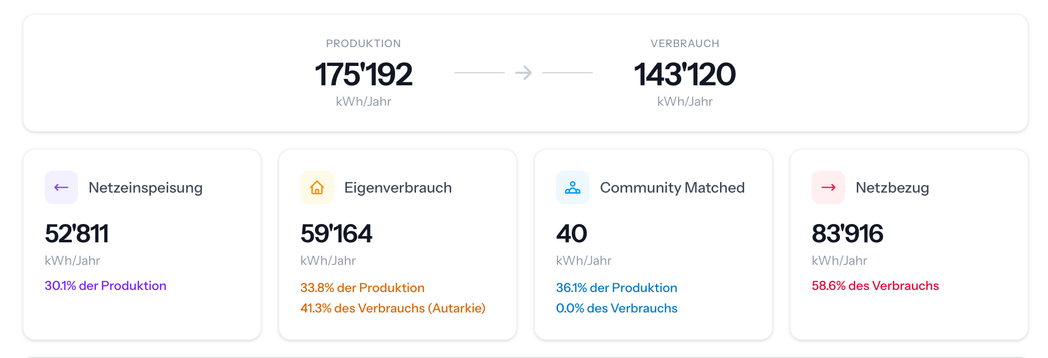
Task: Select the VERBRAUCH label
Action: 685,43
